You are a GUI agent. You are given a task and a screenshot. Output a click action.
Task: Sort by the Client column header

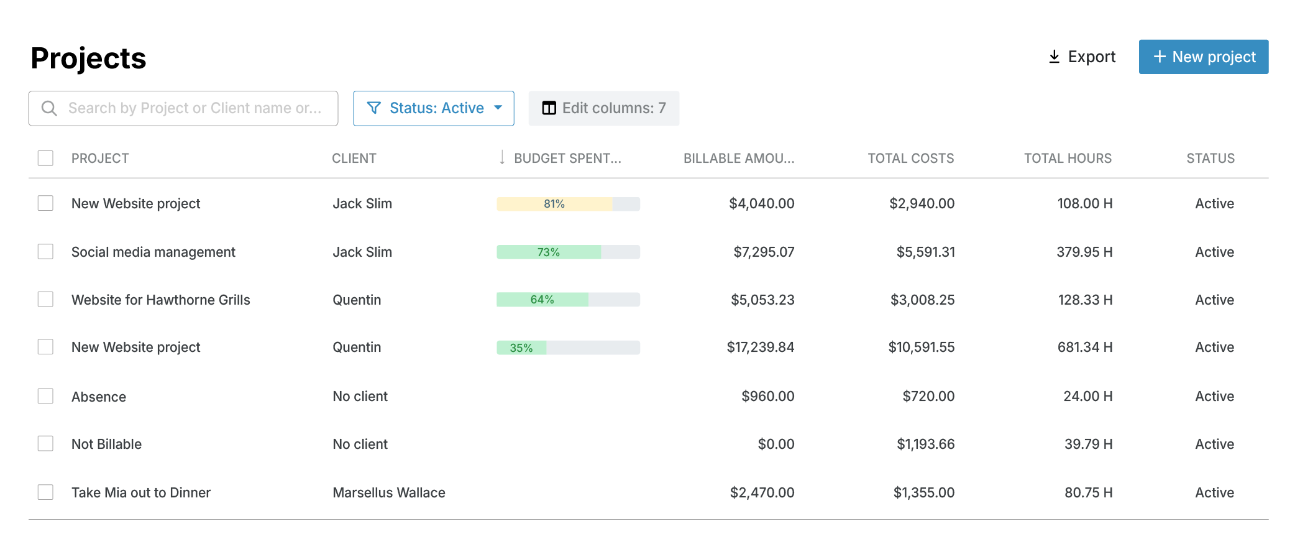point(354,159)
